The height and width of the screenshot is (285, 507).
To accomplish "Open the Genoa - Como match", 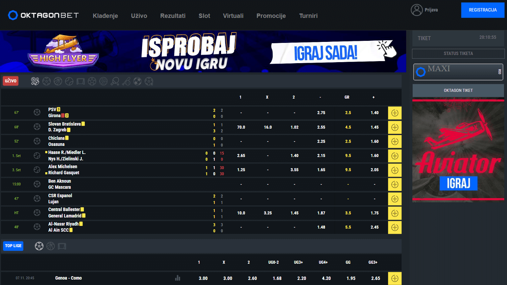I will (69, 278).
